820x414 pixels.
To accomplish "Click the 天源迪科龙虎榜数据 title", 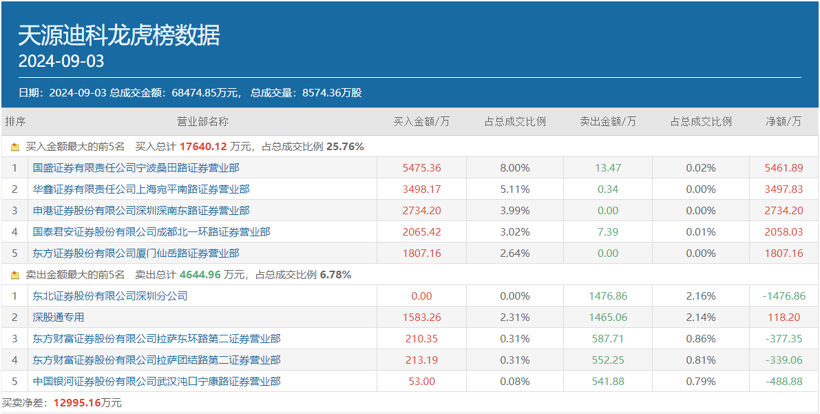I will 119,35.
